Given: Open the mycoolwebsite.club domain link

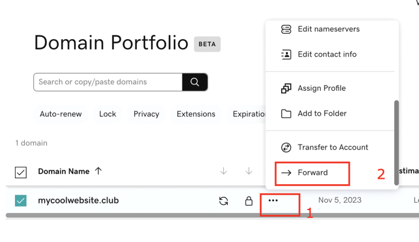Looking at the screenshot, I should (78, 200).
